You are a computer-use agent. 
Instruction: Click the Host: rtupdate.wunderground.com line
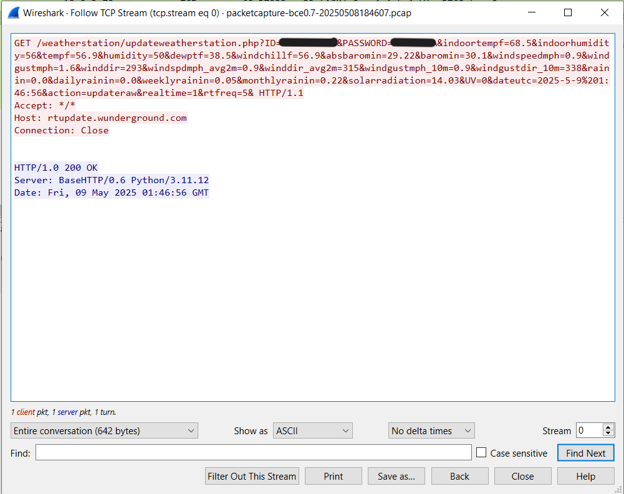(101, 118)
